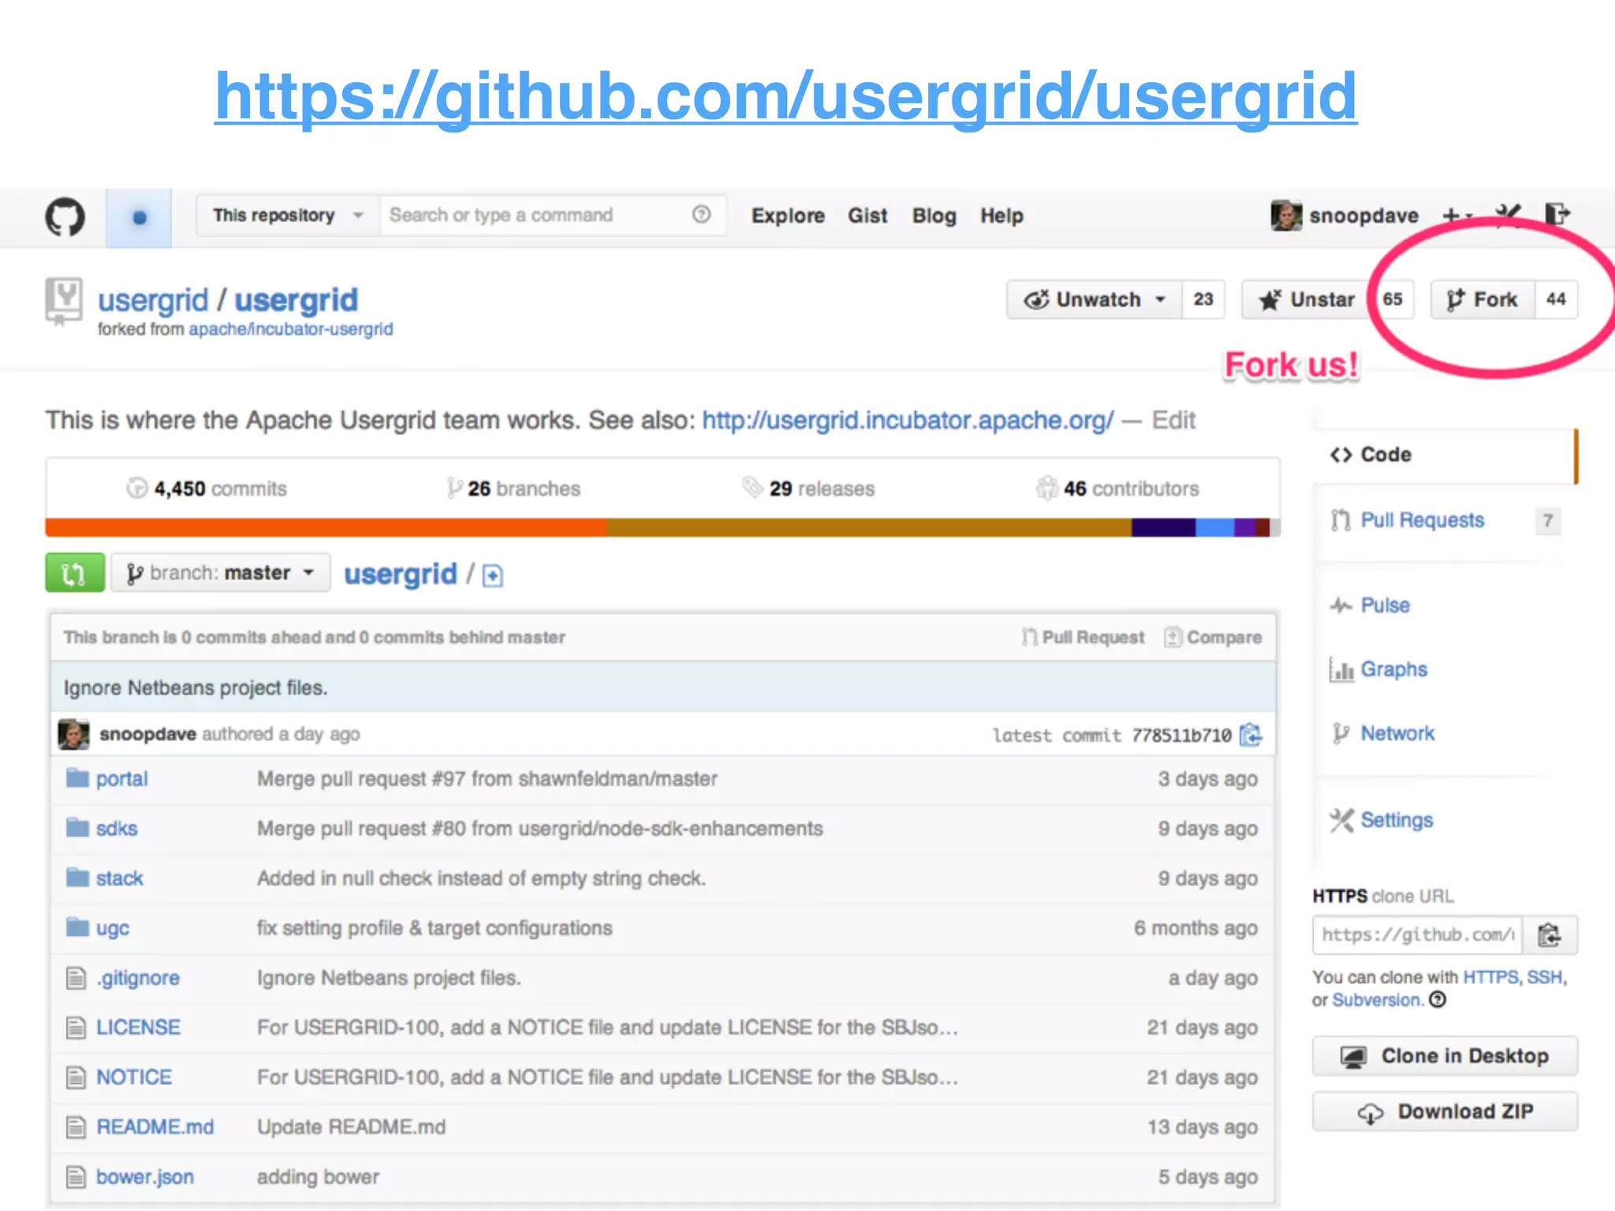Open the github.com/usergrid/usergrid link in title
Screen dimensions: 1615x1211
click(785, 96)
